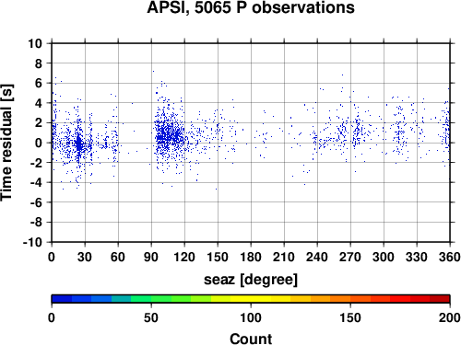Click the colorbar tick label '200'
This screenshot has width=461, height=345.
450,317
